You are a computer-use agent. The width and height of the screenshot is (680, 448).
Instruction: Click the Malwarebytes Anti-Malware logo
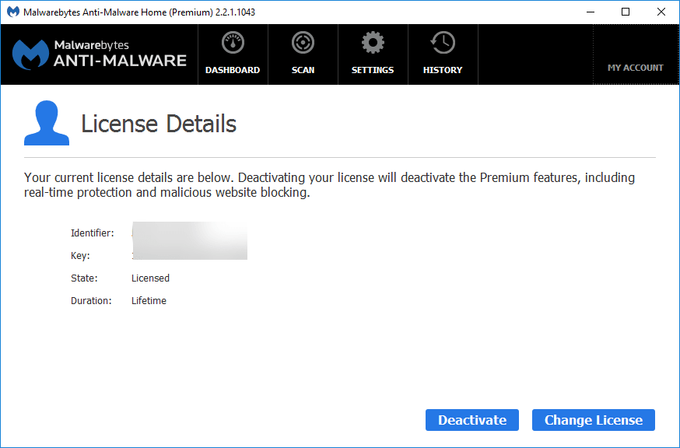[100, 54]
